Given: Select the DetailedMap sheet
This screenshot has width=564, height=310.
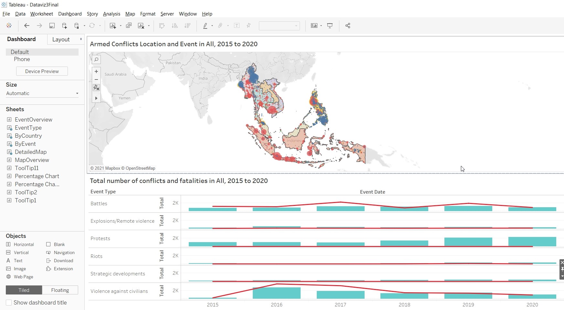Looking at the screenshot, I should coord(31,152).
